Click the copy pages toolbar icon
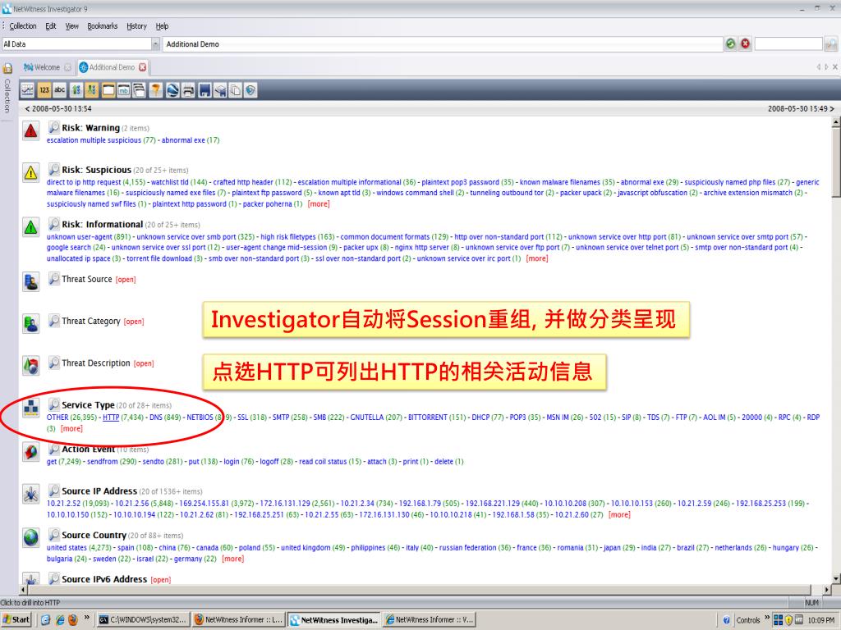Screen dimensions: 841x630 (236, 90)
